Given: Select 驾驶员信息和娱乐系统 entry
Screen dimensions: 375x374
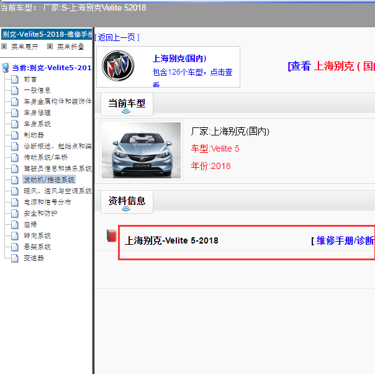Looking at the screenshot, I should coord(57,169).
